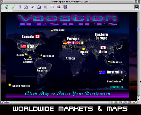Image resolution: width=141 pixels, height=115 pixels.
Task: Select the Middle East map marker
Action: [83, 49]
